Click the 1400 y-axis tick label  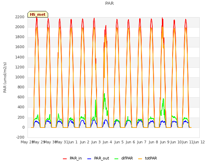pyautogui.click(x=20, y=57)
